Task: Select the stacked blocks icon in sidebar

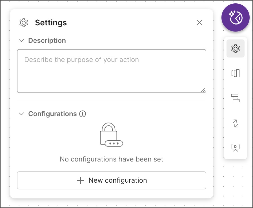Action: (x=235, y=98)
